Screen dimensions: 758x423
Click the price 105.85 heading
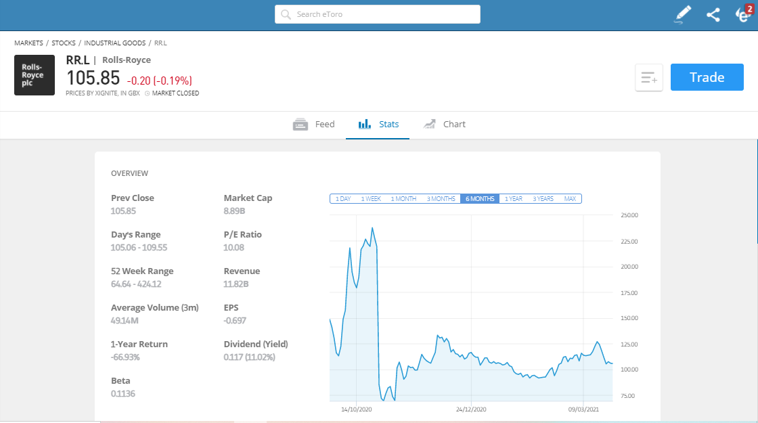pyautogui.click(x=93, y=79)
